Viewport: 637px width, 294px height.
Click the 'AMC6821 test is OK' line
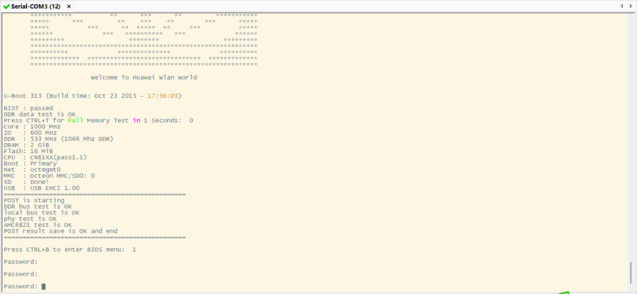38,225
